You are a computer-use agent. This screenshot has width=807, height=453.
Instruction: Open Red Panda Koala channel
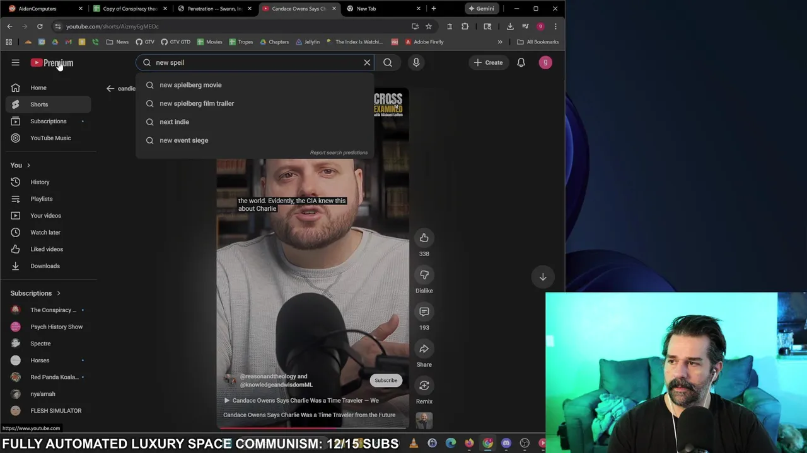49,377
